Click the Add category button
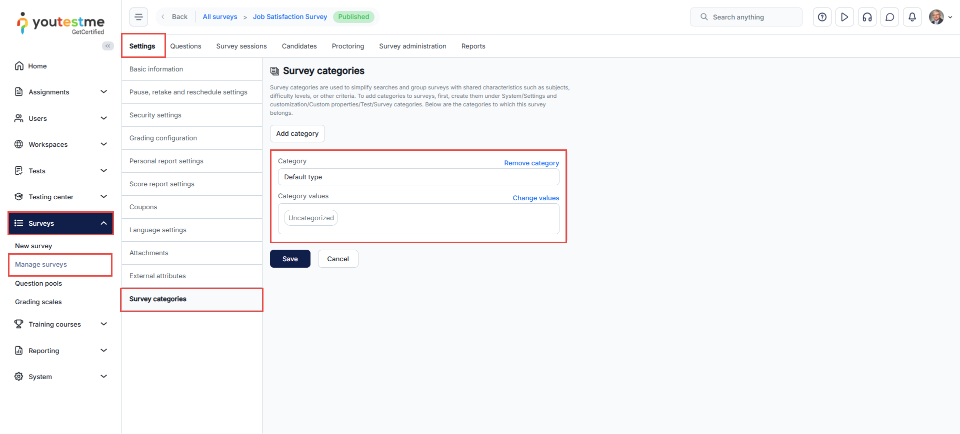 click(297, 134)
